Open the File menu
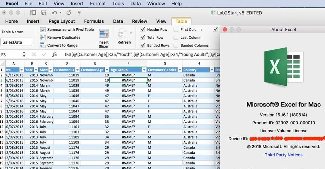 pyautogui.click(x=28, y=4)
